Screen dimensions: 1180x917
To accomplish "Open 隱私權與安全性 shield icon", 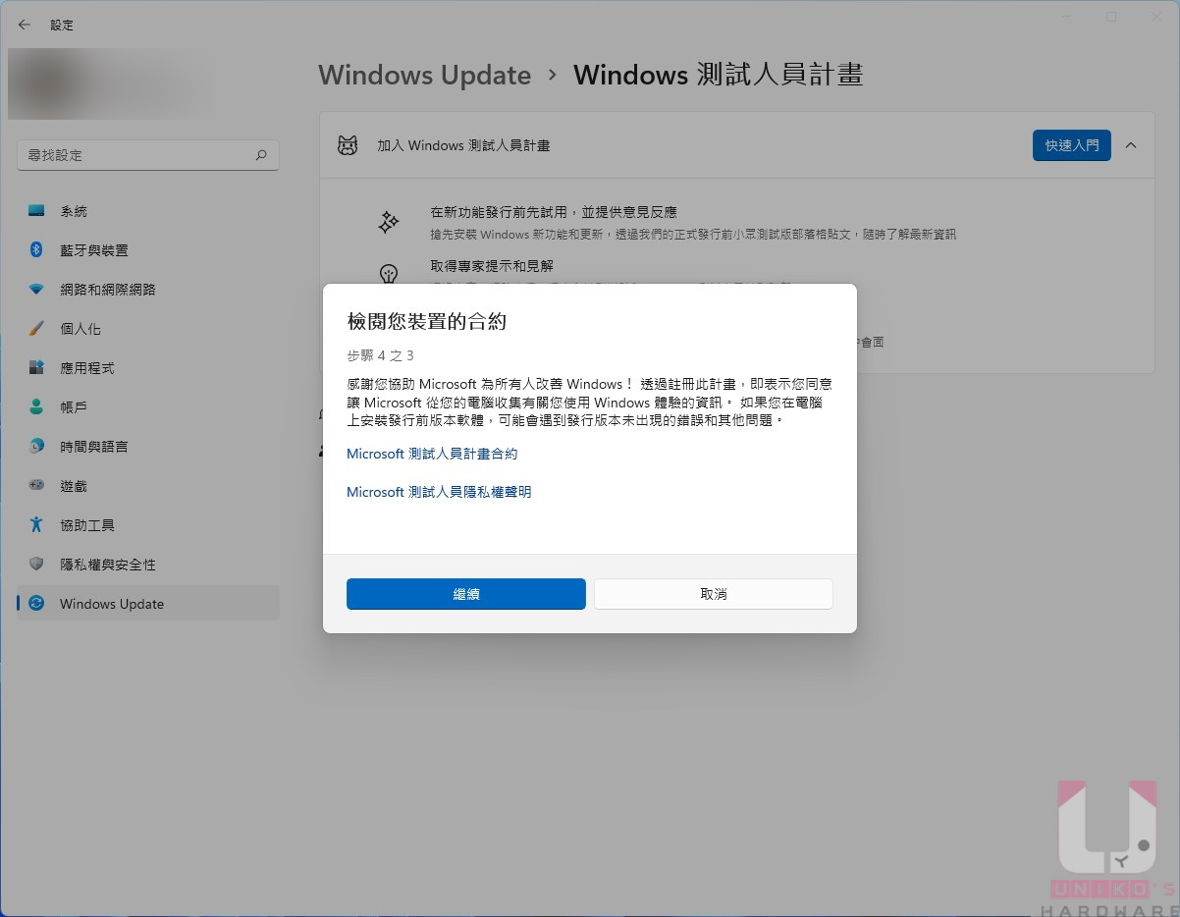I will [36, 565].
